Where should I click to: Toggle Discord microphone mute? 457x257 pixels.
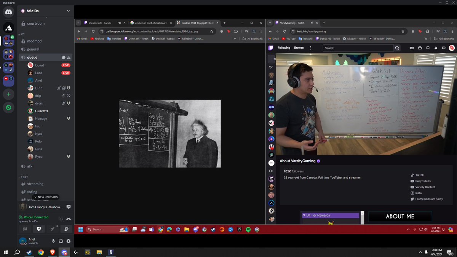point(53,241)
